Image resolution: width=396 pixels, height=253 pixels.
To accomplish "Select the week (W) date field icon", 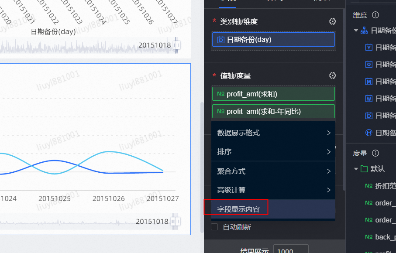I will tap(369, 99).
